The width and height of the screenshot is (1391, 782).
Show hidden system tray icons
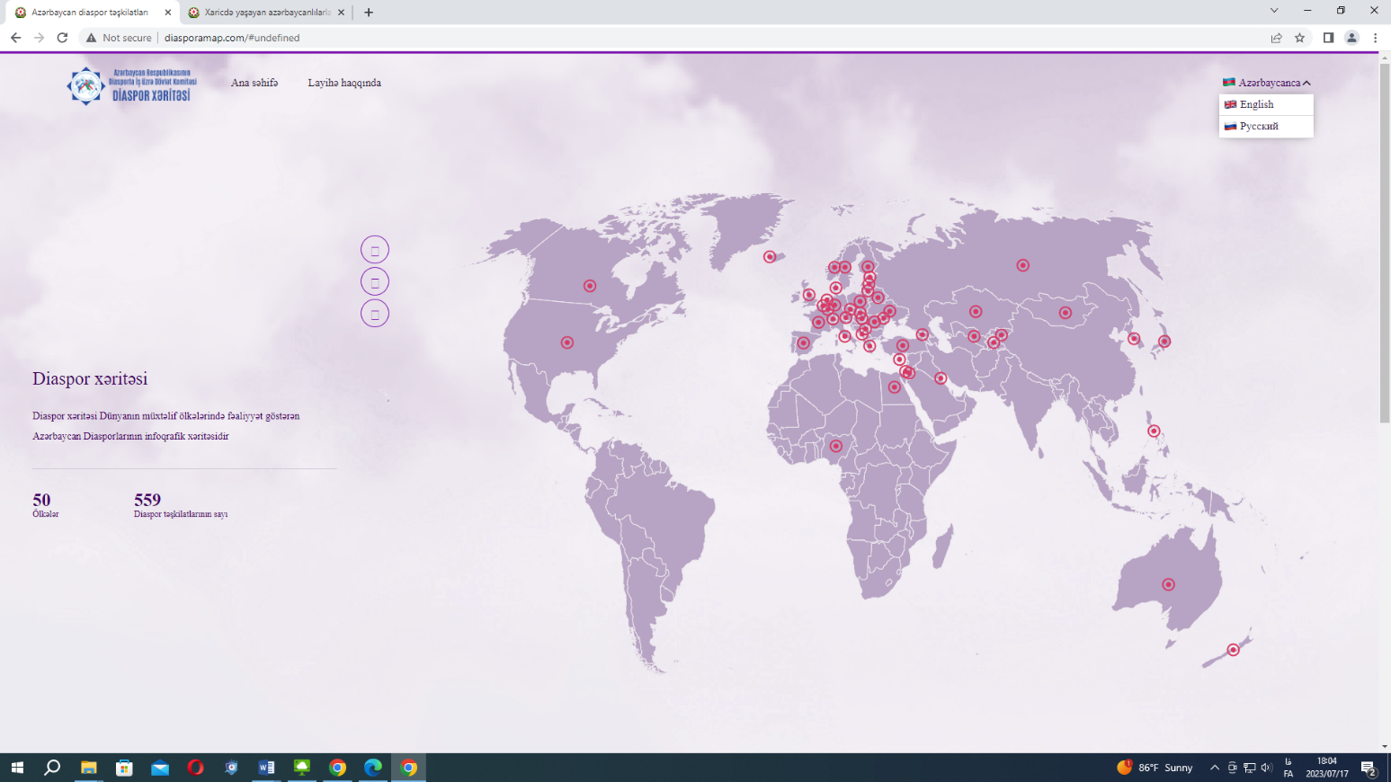(x=1214, y=768)
